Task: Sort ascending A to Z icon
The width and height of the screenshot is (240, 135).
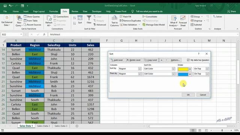Action: [74, 18]
